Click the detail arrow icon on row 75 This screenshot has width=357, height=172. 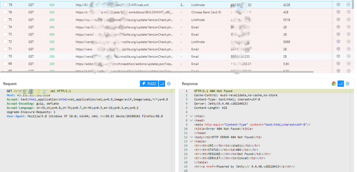348,20
